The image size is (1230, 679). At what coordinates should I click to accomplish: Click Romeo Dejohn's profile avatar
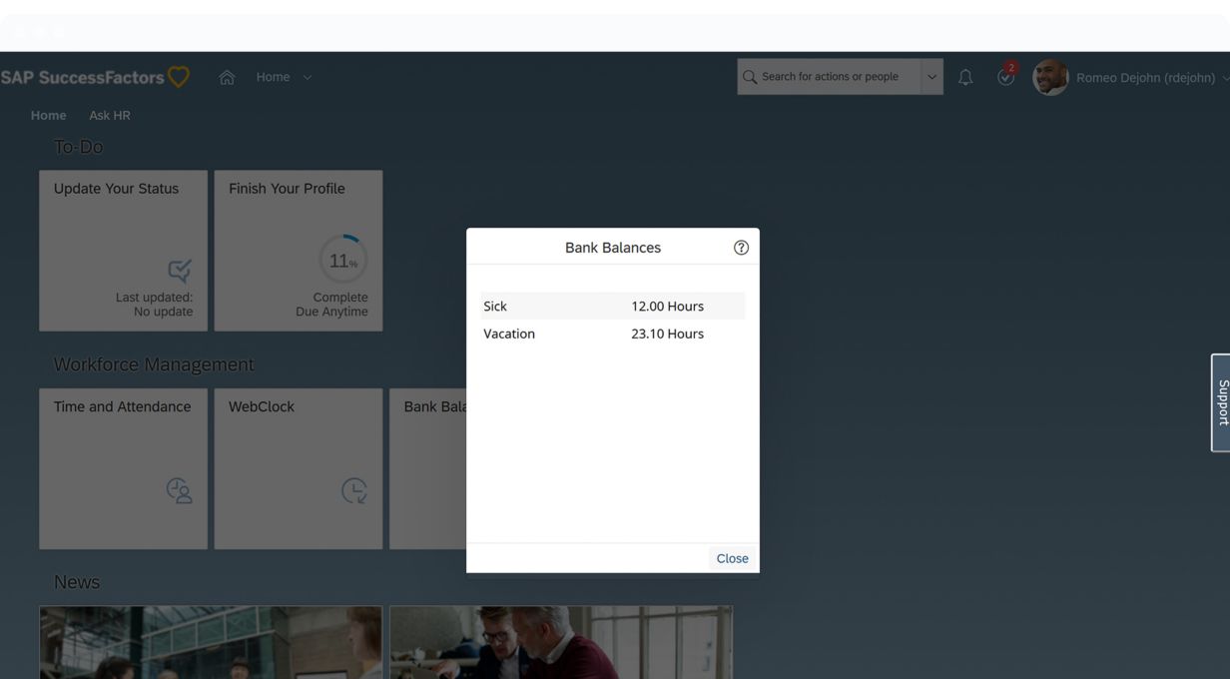click(x=1050, y=77)
